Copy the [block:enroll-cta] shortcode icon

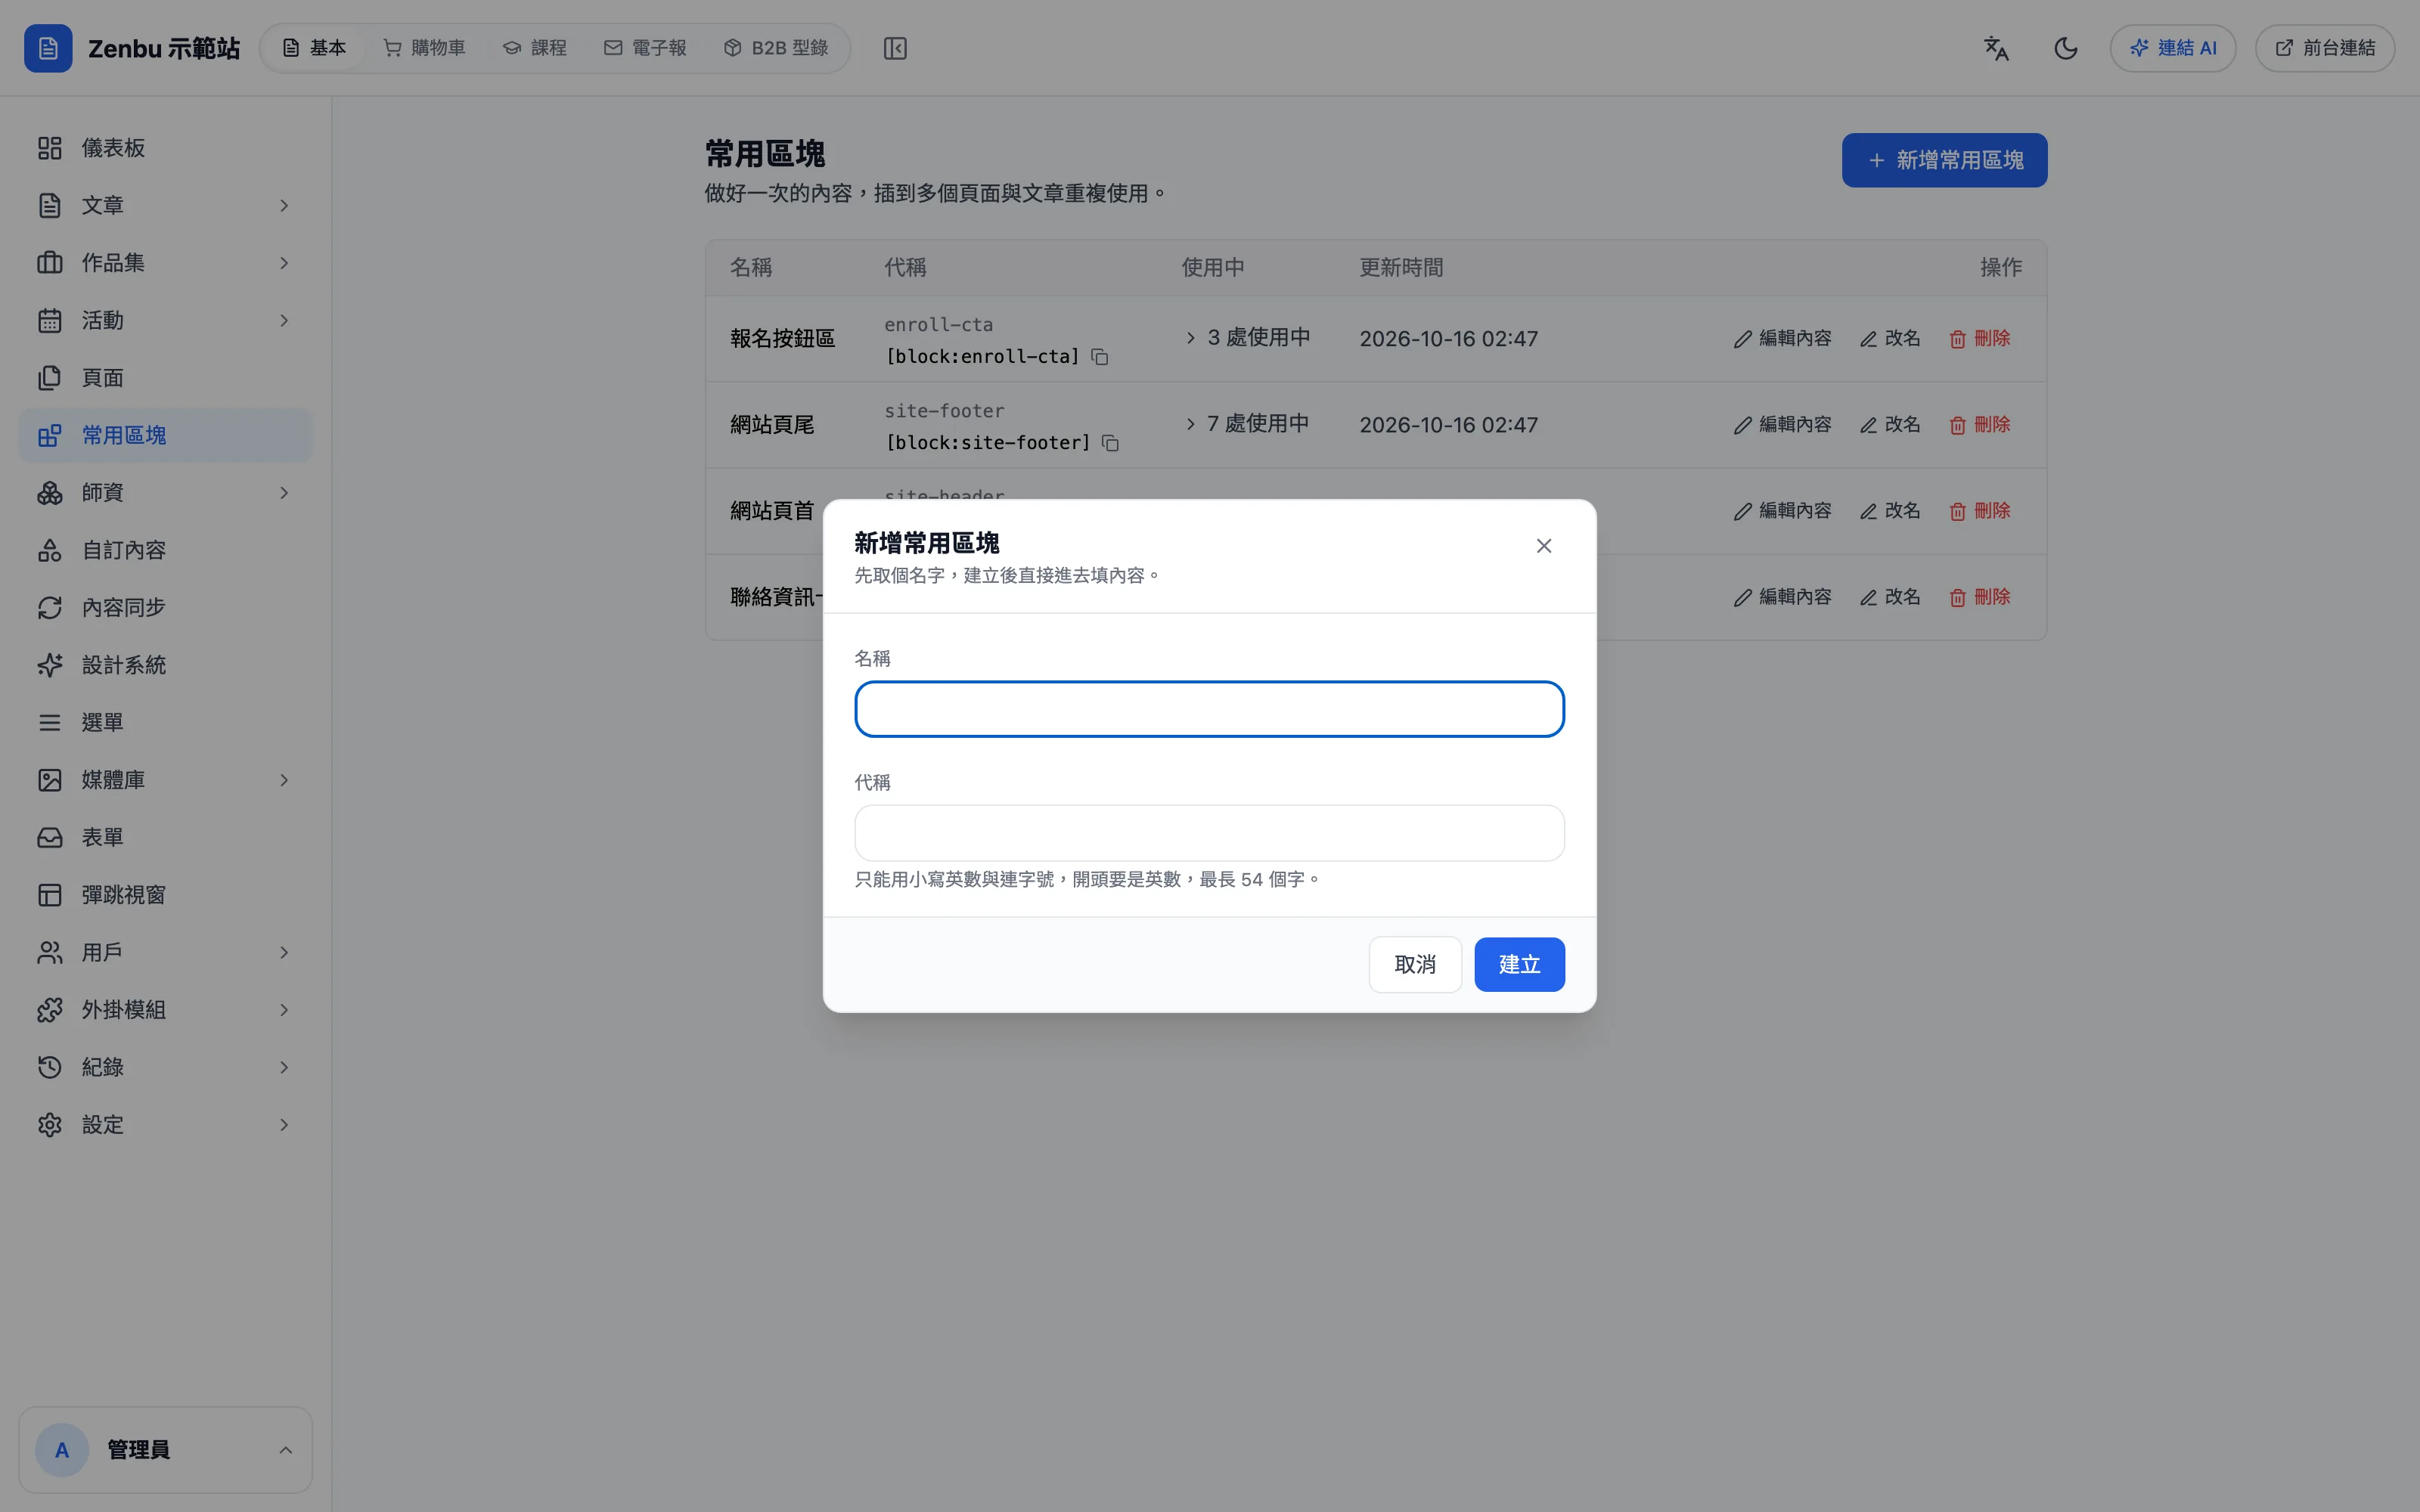click(x=1100, y=357)
